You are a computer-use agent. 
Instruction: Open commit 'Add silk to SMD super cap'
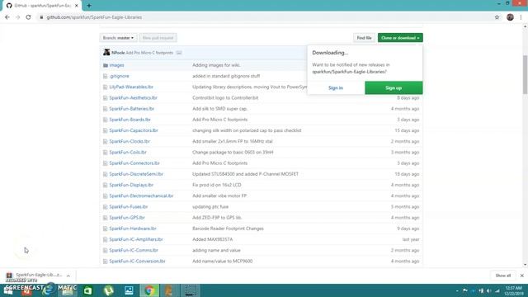pos(220,109)
